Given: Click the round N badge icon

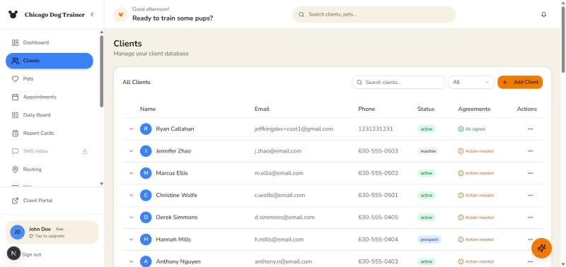Looking at the screenshot, I should 13,254.
